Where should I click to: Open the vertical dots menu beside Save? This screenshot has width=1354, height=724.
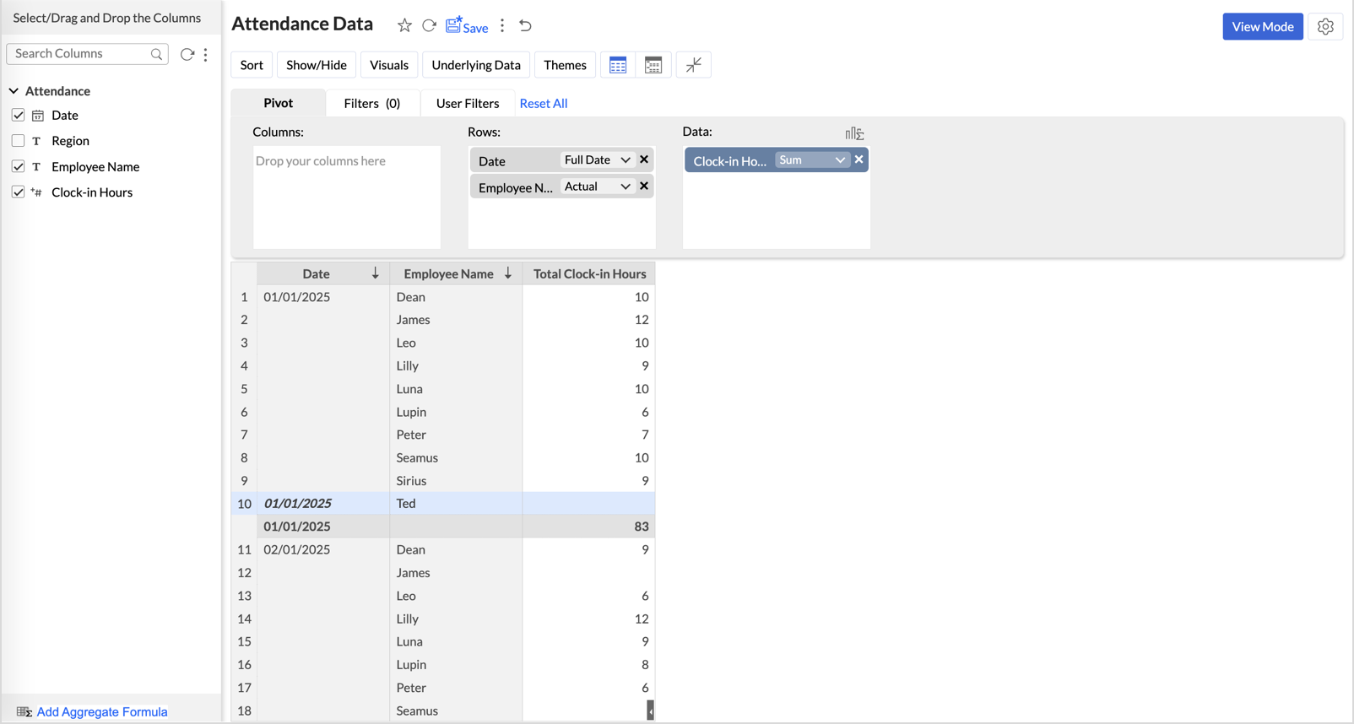[x=502, y=26]
